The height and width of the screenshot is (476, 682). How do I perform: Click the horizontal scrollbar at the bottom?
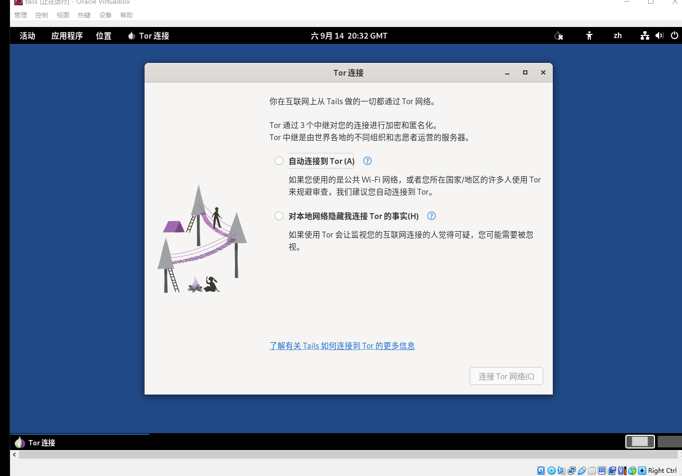point(344,455)
